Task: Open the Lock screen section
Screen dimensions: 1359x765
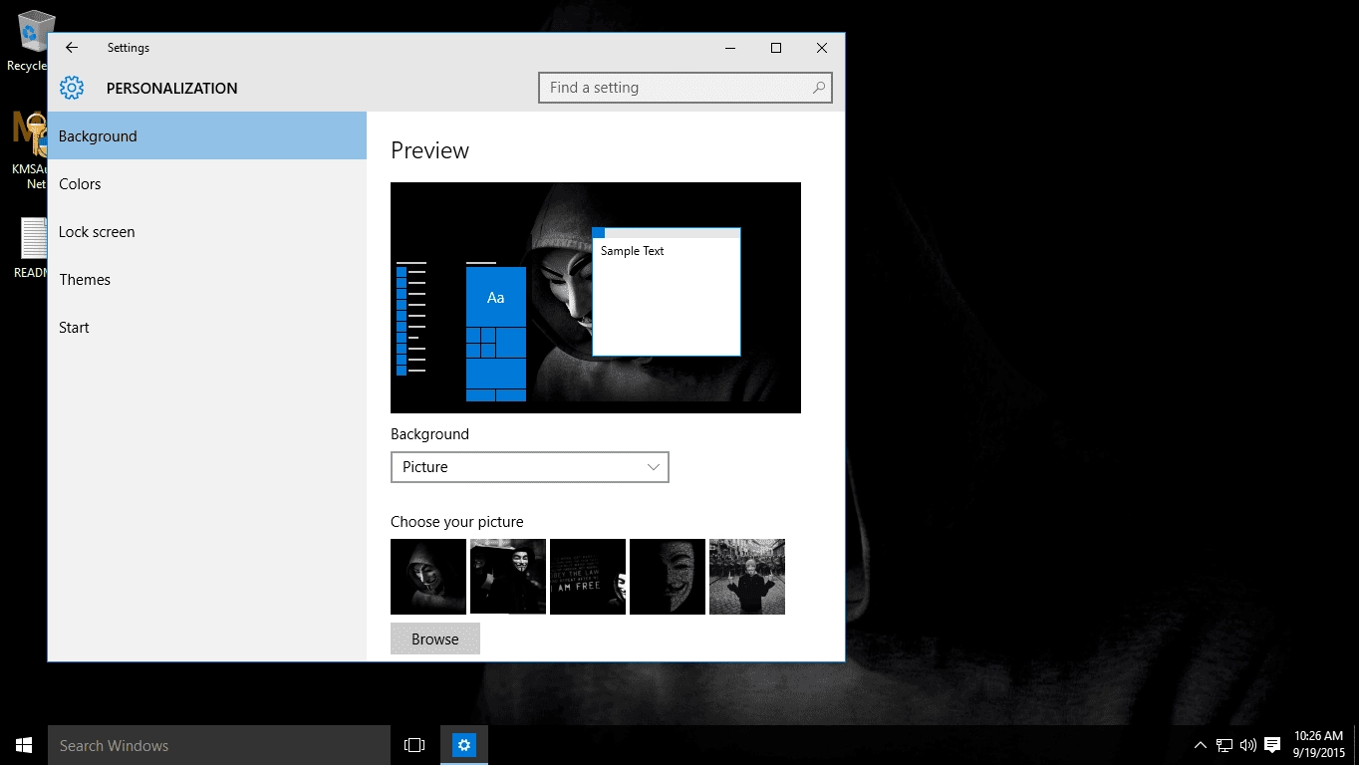Action: (x=207, y=231)
